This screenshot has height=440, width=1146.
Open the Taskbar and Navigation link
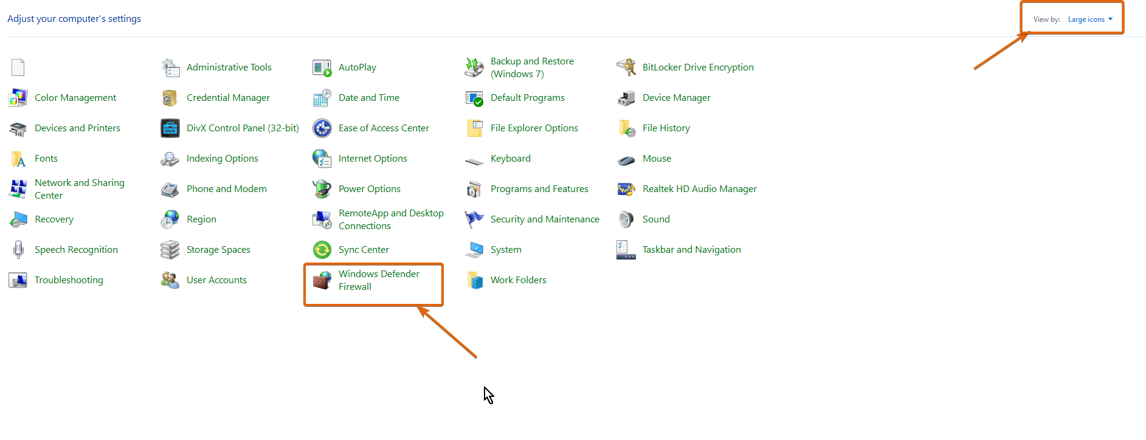tap(692, 250)
